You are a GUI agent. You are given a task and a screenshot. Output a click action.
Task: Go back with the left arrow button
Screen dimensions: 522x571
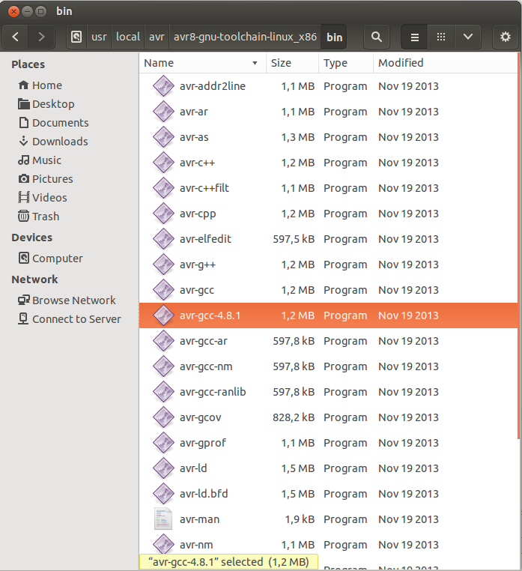point(15,37)
